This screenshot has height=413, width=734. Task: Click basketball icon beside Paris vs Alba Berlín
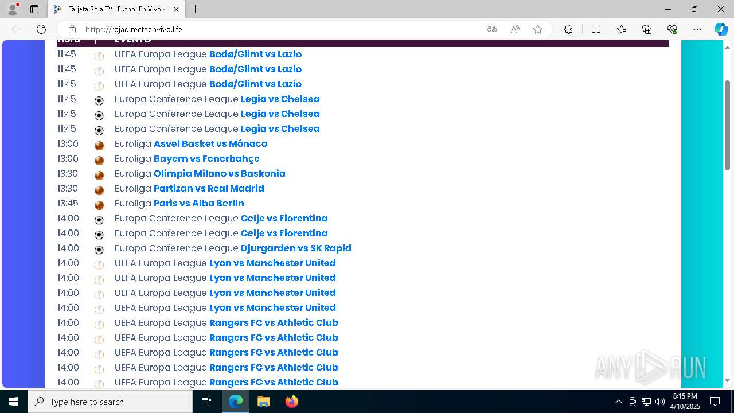(x=99, y=205)
